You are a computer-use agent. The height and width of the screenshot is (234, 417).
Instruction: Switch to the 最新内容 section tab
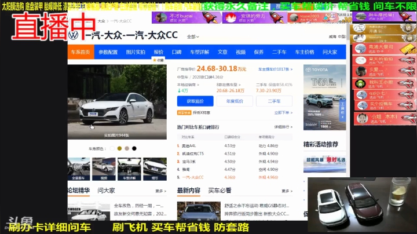(189, 191)
